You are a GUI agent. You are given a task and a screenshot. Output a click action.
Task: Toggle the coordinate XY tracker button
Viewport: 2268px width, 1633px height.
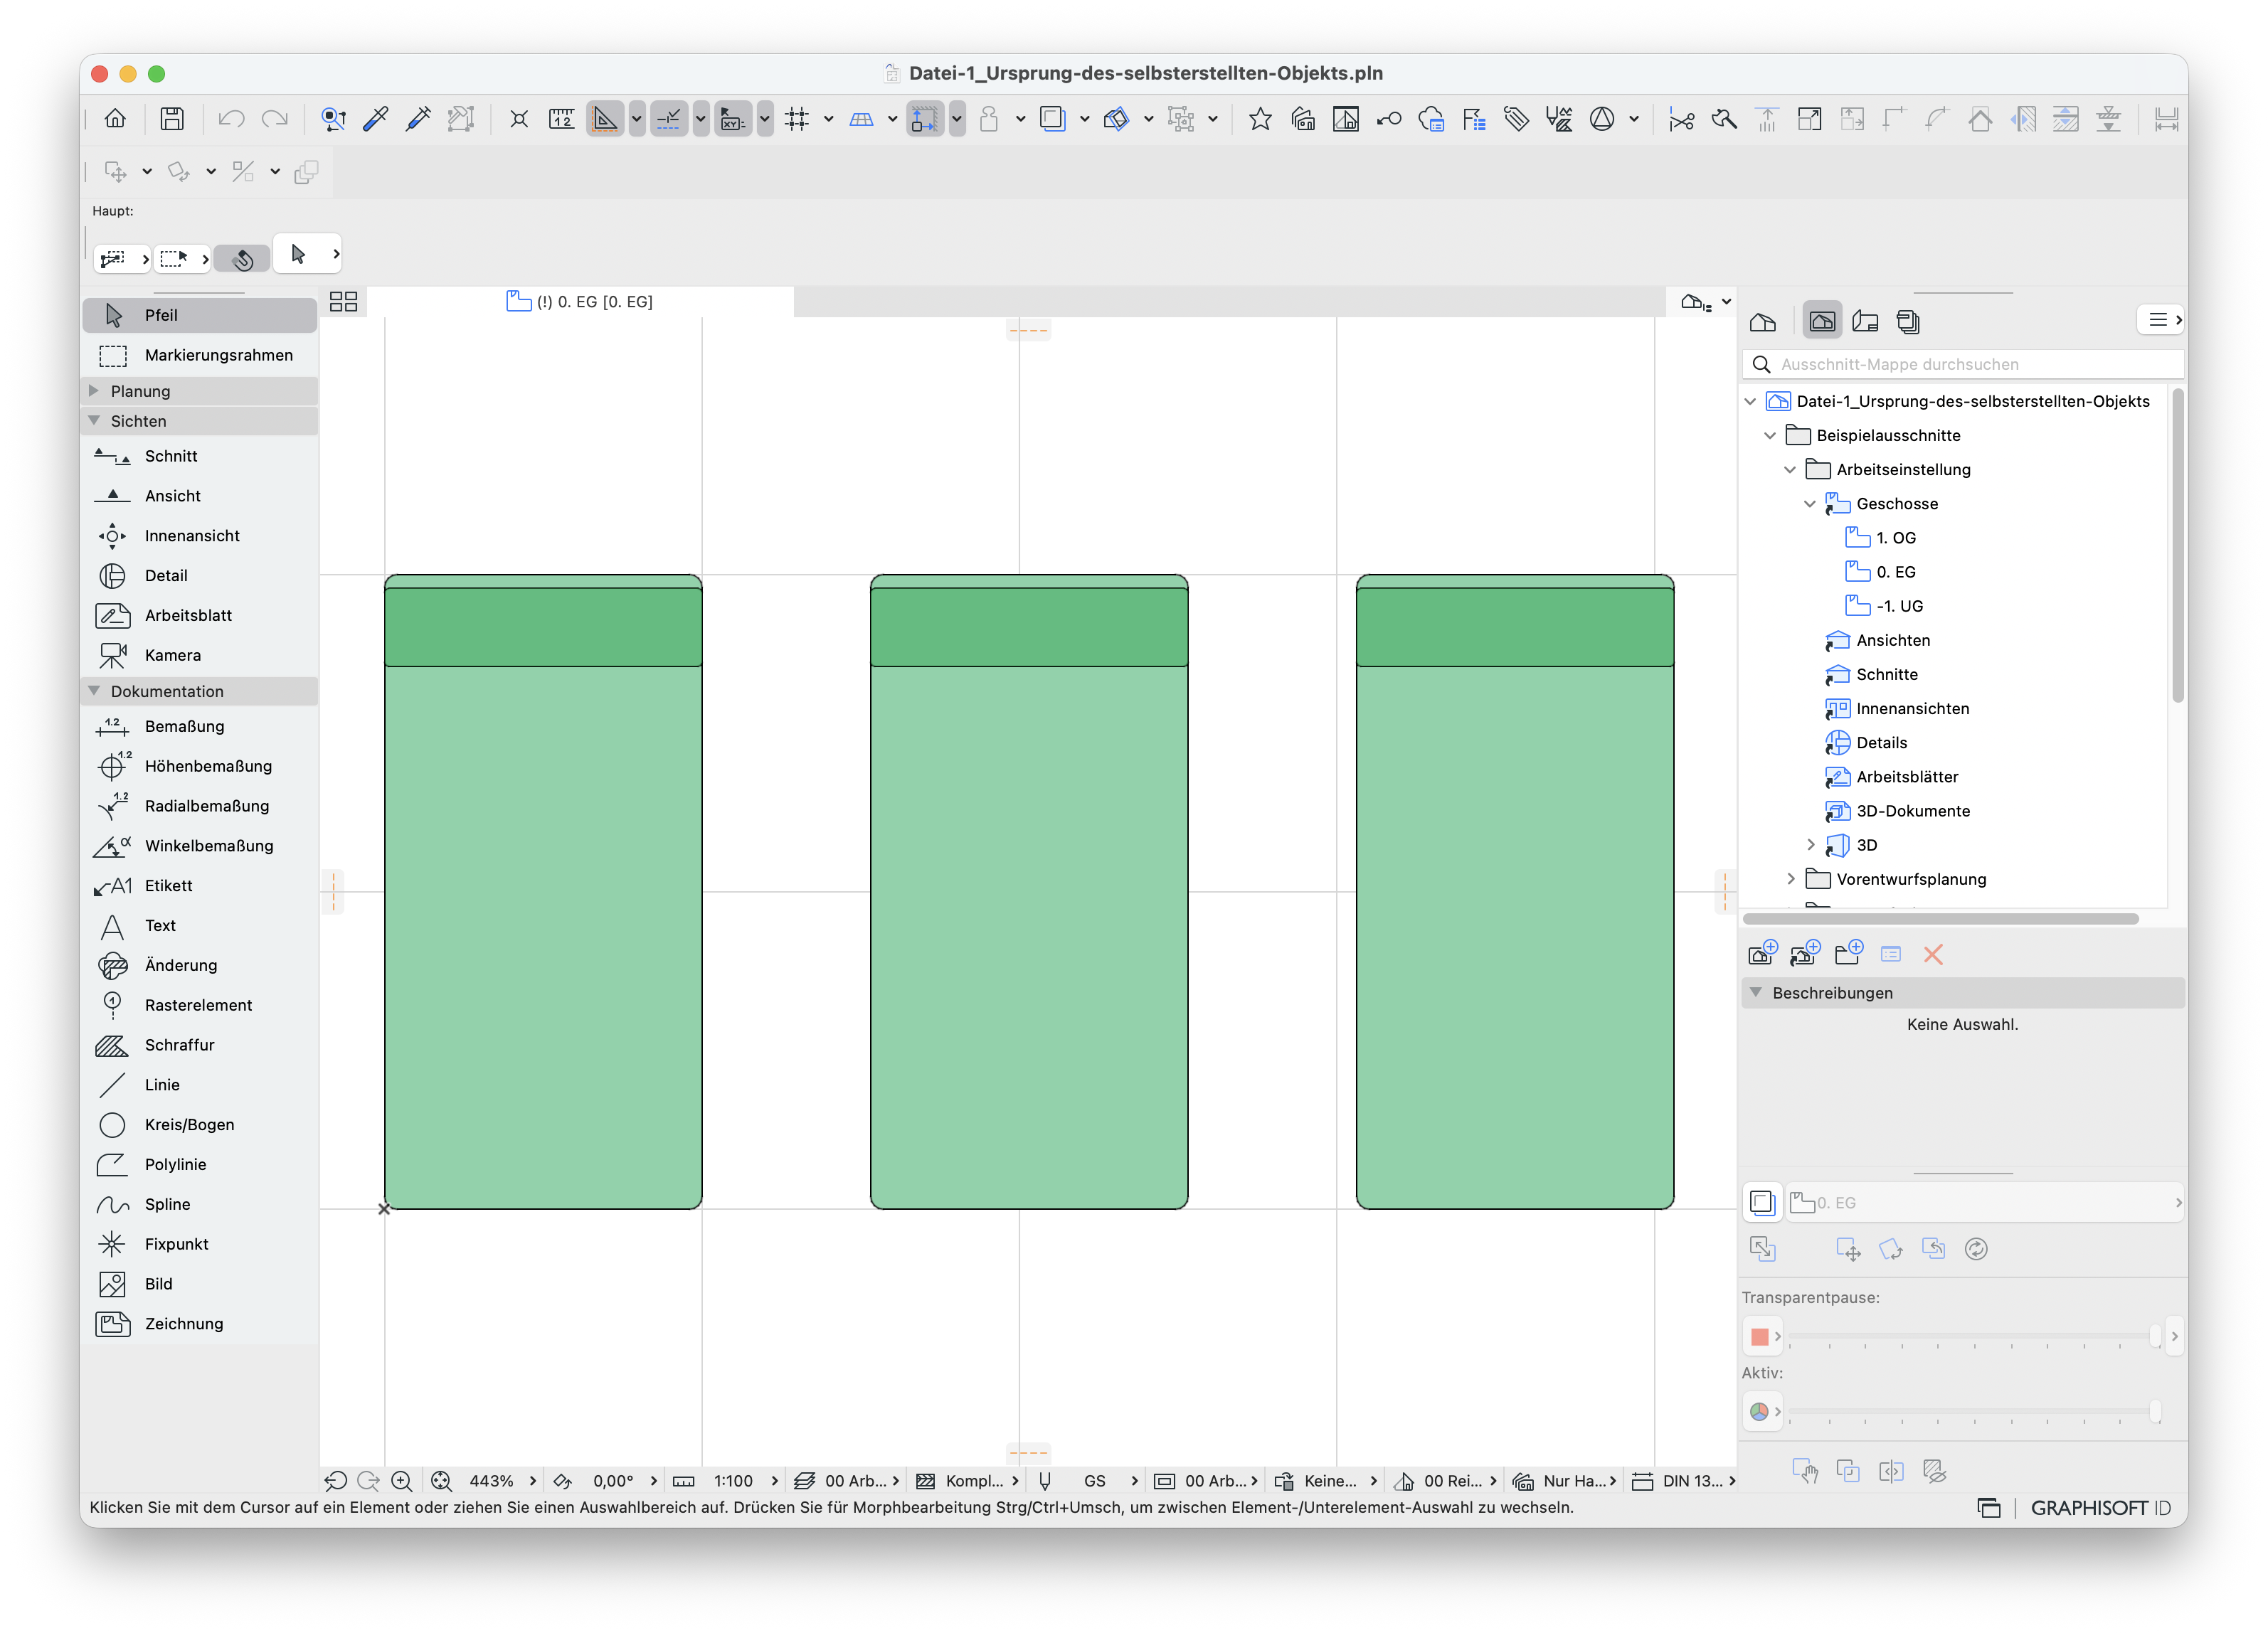pyautogui.click(x=733, y=119)
